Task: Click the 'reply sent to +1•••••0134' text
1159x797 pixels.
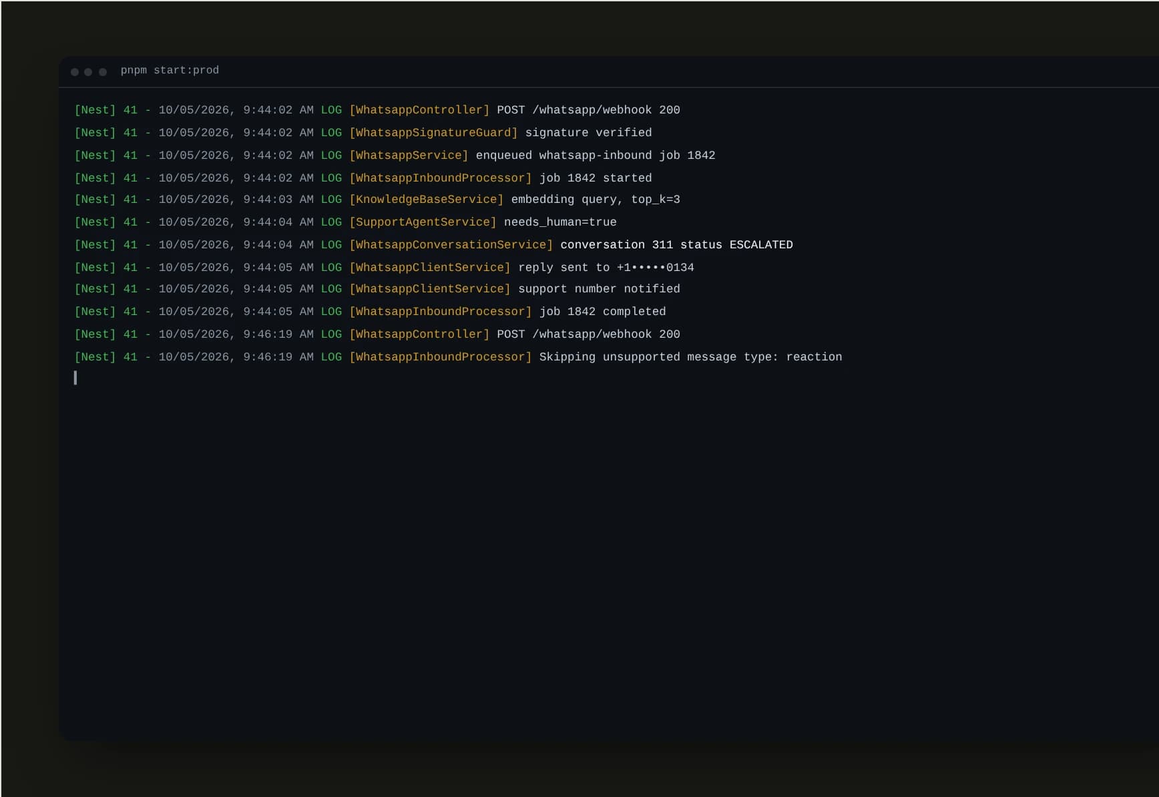Action: coord(606,268)
